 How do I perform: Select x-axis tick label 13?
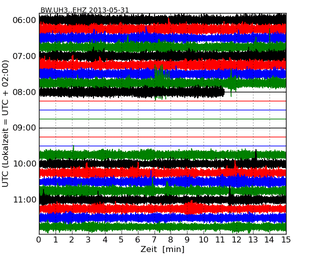253,239
